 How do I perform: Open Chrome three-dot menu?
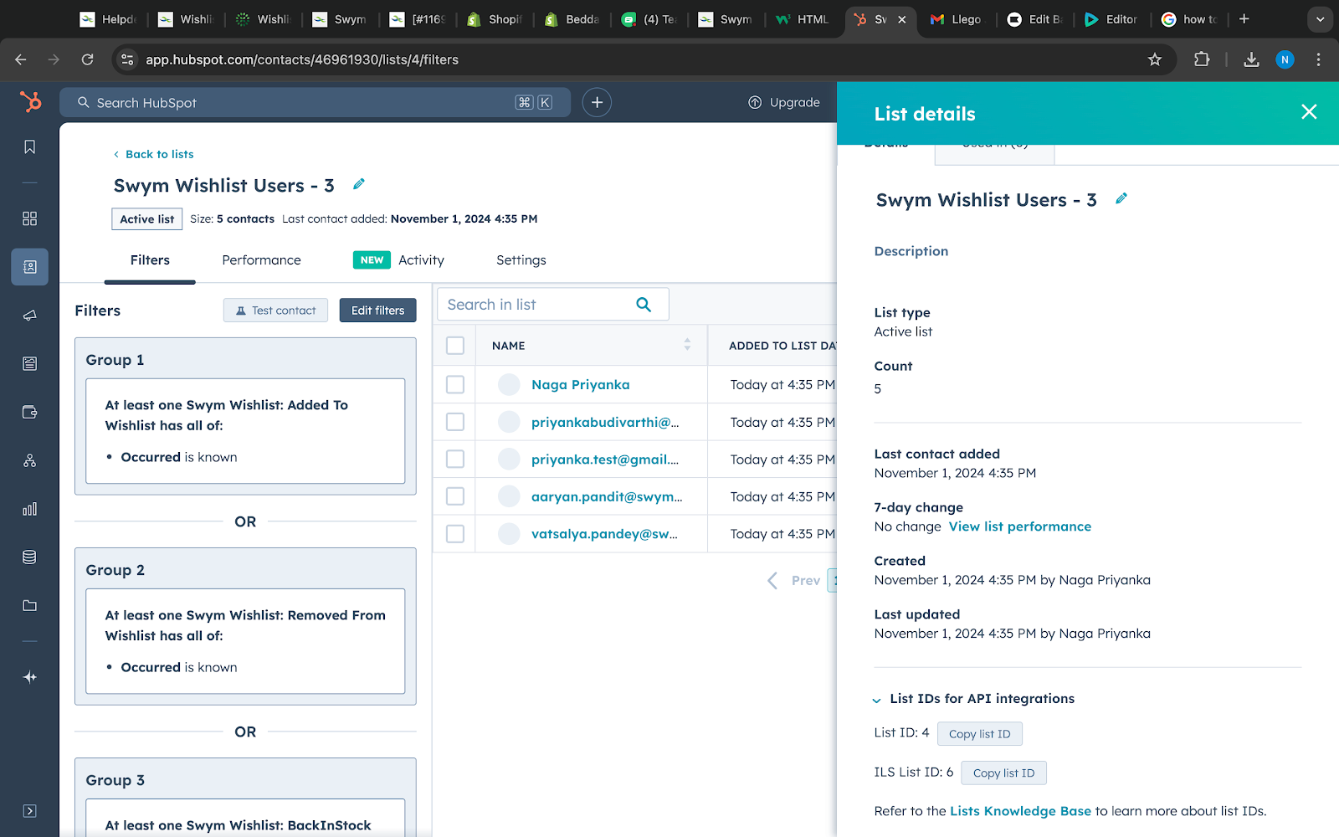(1318, 59)
